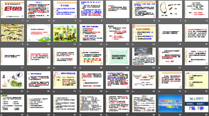Click the star icon under slide 25 with the monkey cartoon

click(x=1, y=91)
